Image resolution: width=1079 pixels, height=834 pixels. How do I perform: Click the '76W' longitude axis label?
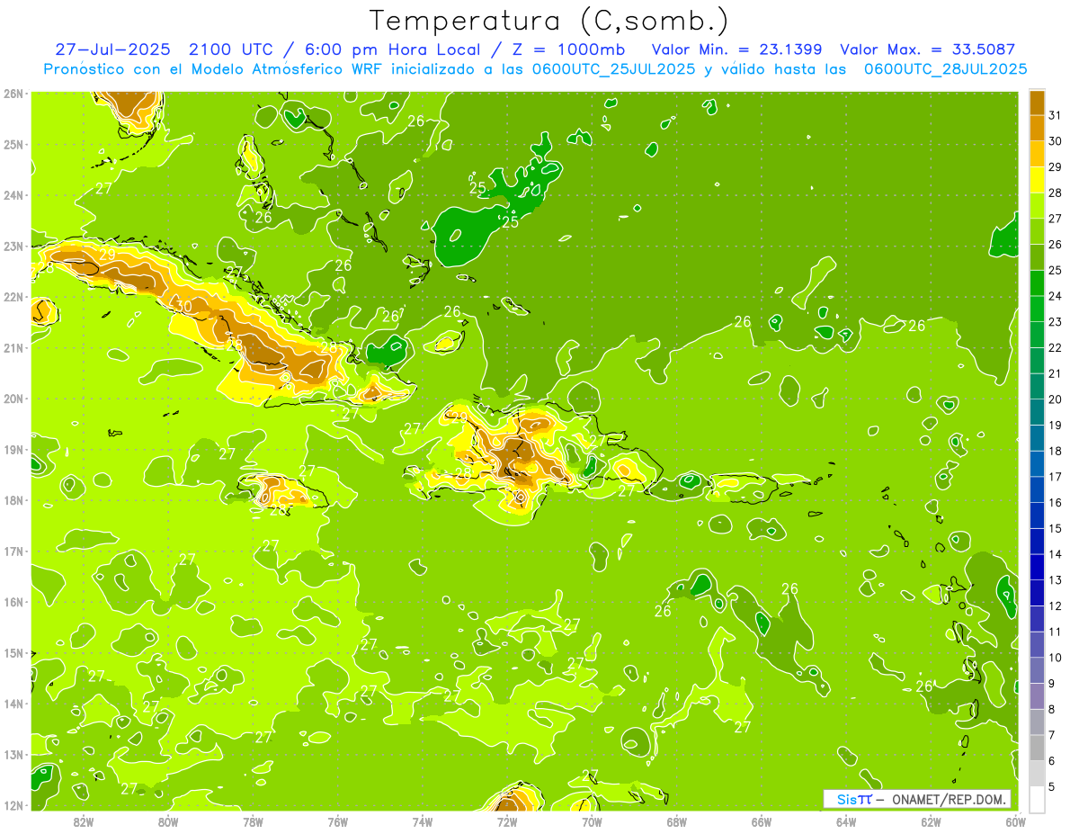click(338, 821)
